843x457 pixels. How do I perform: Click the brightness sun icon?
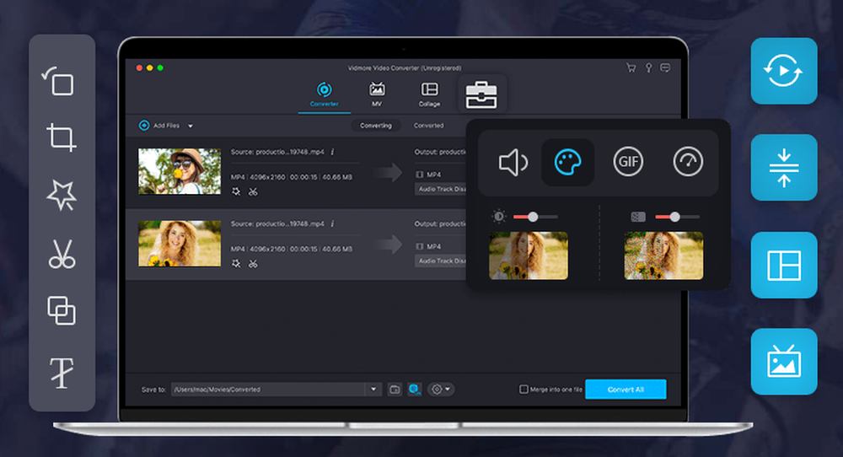(498, 217)
